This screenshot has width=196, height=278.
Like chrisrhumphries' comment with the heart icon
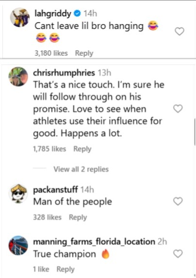pos(178,109)
